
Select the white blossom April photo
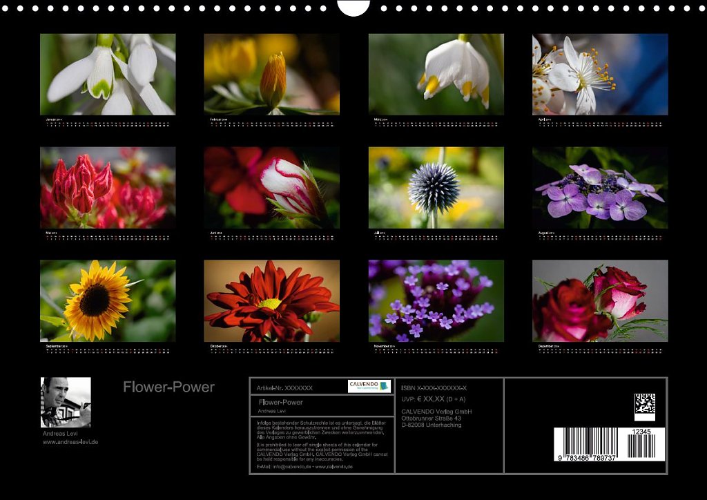tap(600, 75)
